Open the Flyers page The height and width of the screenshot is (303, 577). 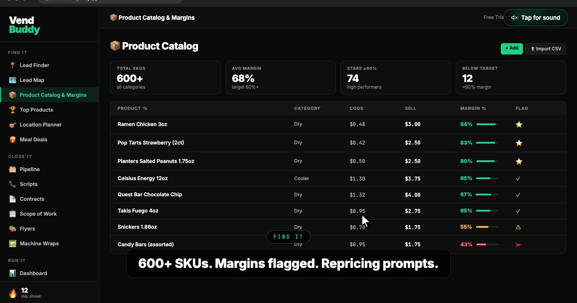pos(50,229)
